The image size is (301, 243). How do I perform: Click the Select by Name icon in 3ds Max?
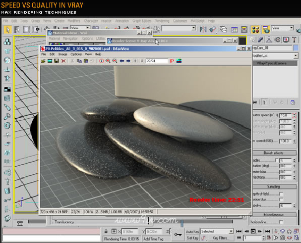17,30
